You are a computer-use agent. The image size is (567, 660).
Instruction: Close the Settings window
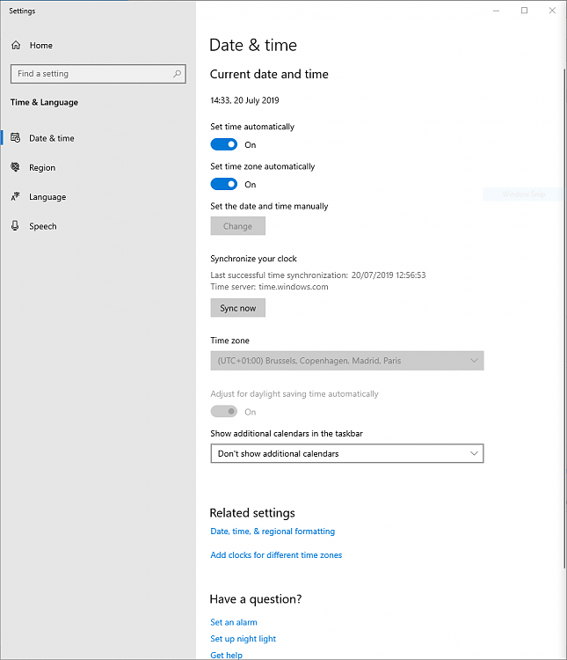point(552,11)
